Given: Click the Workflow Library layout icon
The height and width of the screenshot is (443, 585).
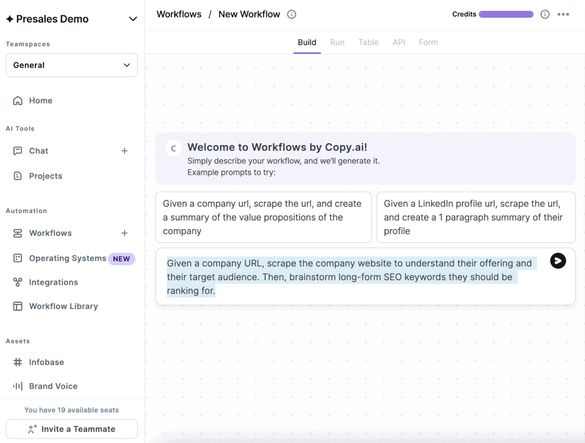Looking at the screenshot, I should pyautogui.click(x=18, y=306).
